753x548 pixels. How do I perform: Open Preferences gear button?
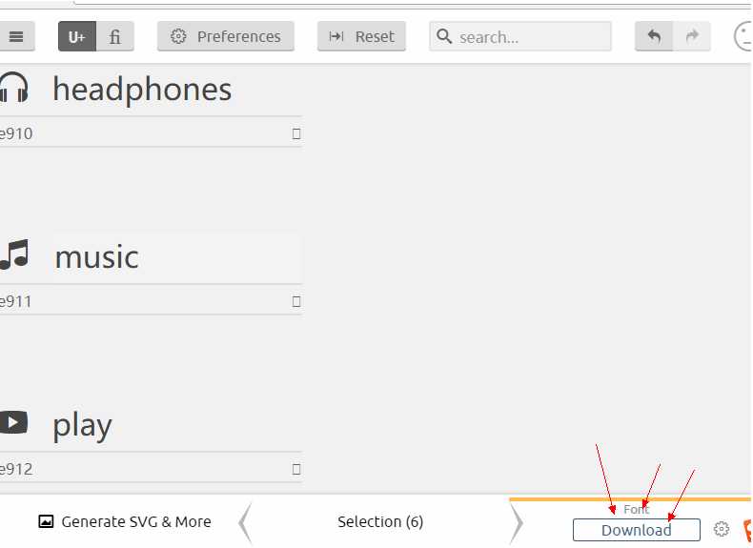tap(226, 36)
